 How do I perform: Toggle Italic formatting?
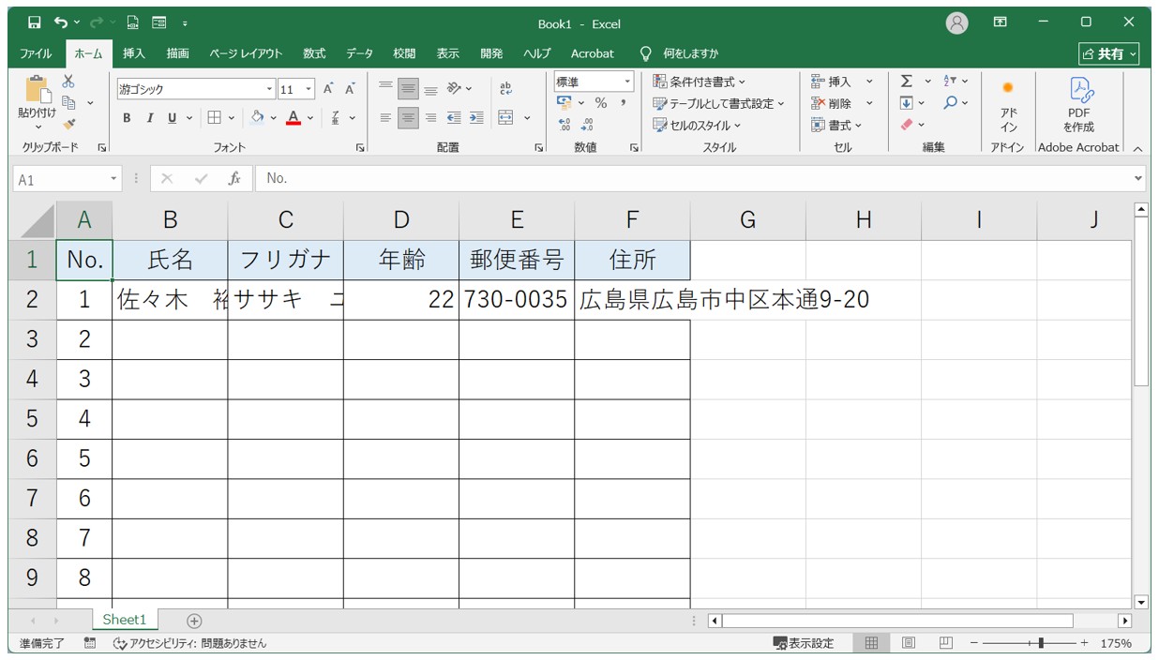click(149, 118)
